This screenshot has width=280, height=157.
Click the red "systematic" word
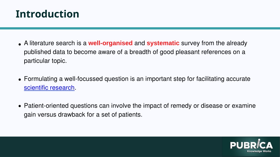pos(163,43)
